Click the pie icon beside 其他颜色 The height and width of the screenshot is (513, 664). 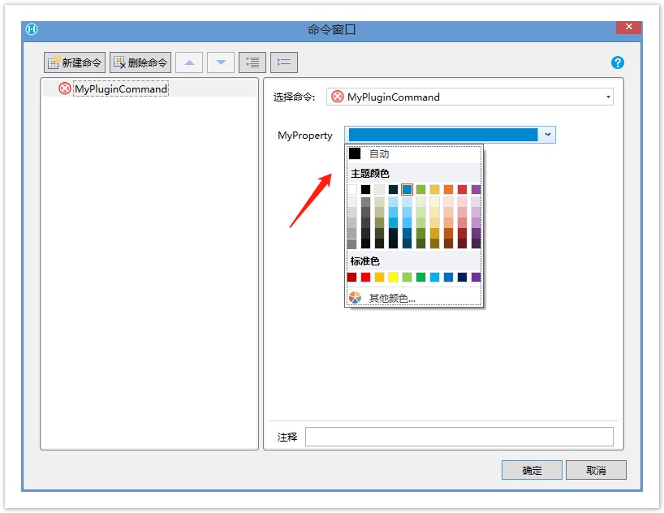click(x=355, y=298)
